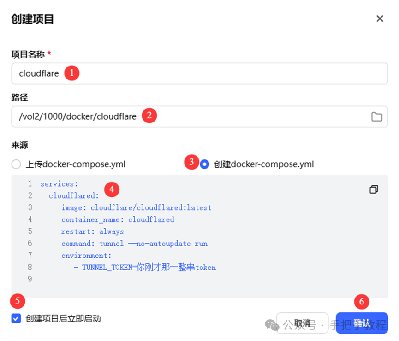
Task: Copy the compose code with the copy icon
Action: click(x=374, y=189)
